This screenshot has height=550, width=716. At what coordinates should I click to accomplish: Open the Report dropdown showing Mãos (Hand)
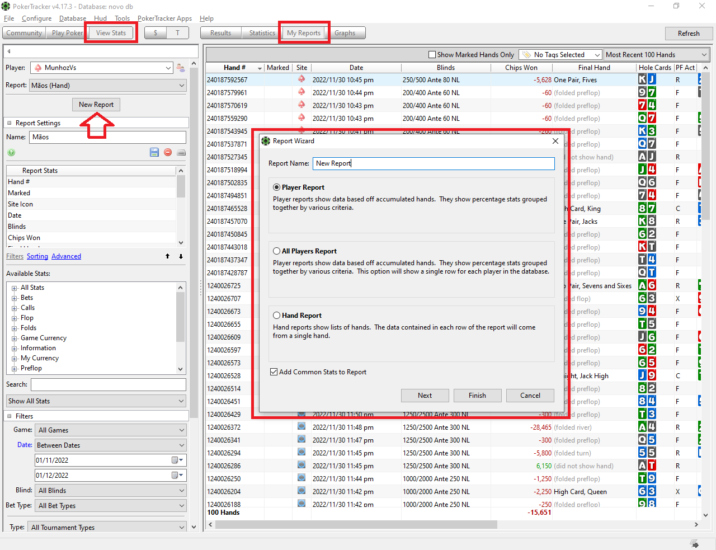[108, 86]
